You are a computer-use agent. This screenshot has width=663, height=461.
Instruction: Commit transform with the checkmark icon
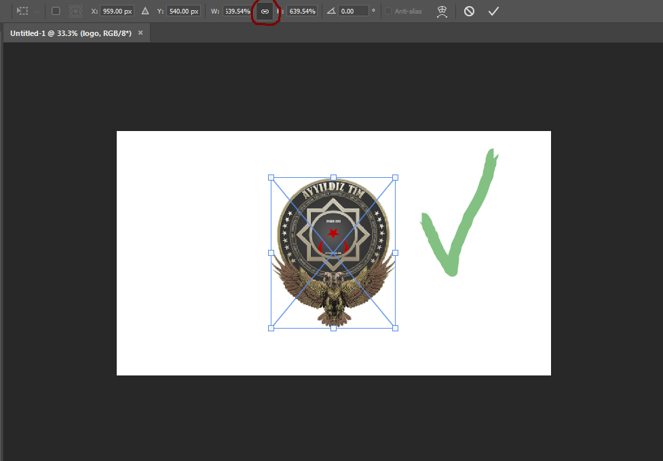(493, 11)
